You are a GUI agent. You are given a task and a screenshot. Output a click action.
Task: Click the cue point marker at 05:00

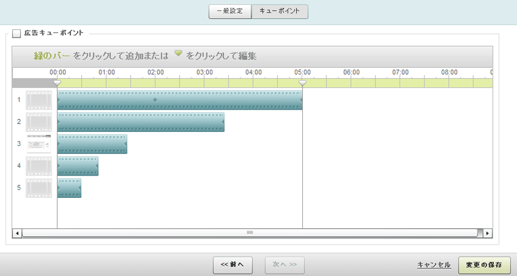(x=302, y=83)
